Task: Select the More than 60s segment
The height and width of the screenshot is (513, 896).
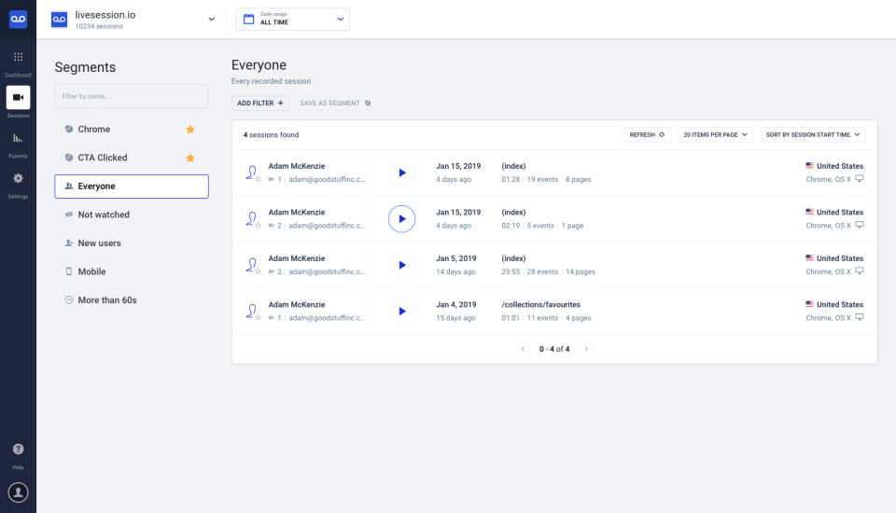Action: coord(107,300)
